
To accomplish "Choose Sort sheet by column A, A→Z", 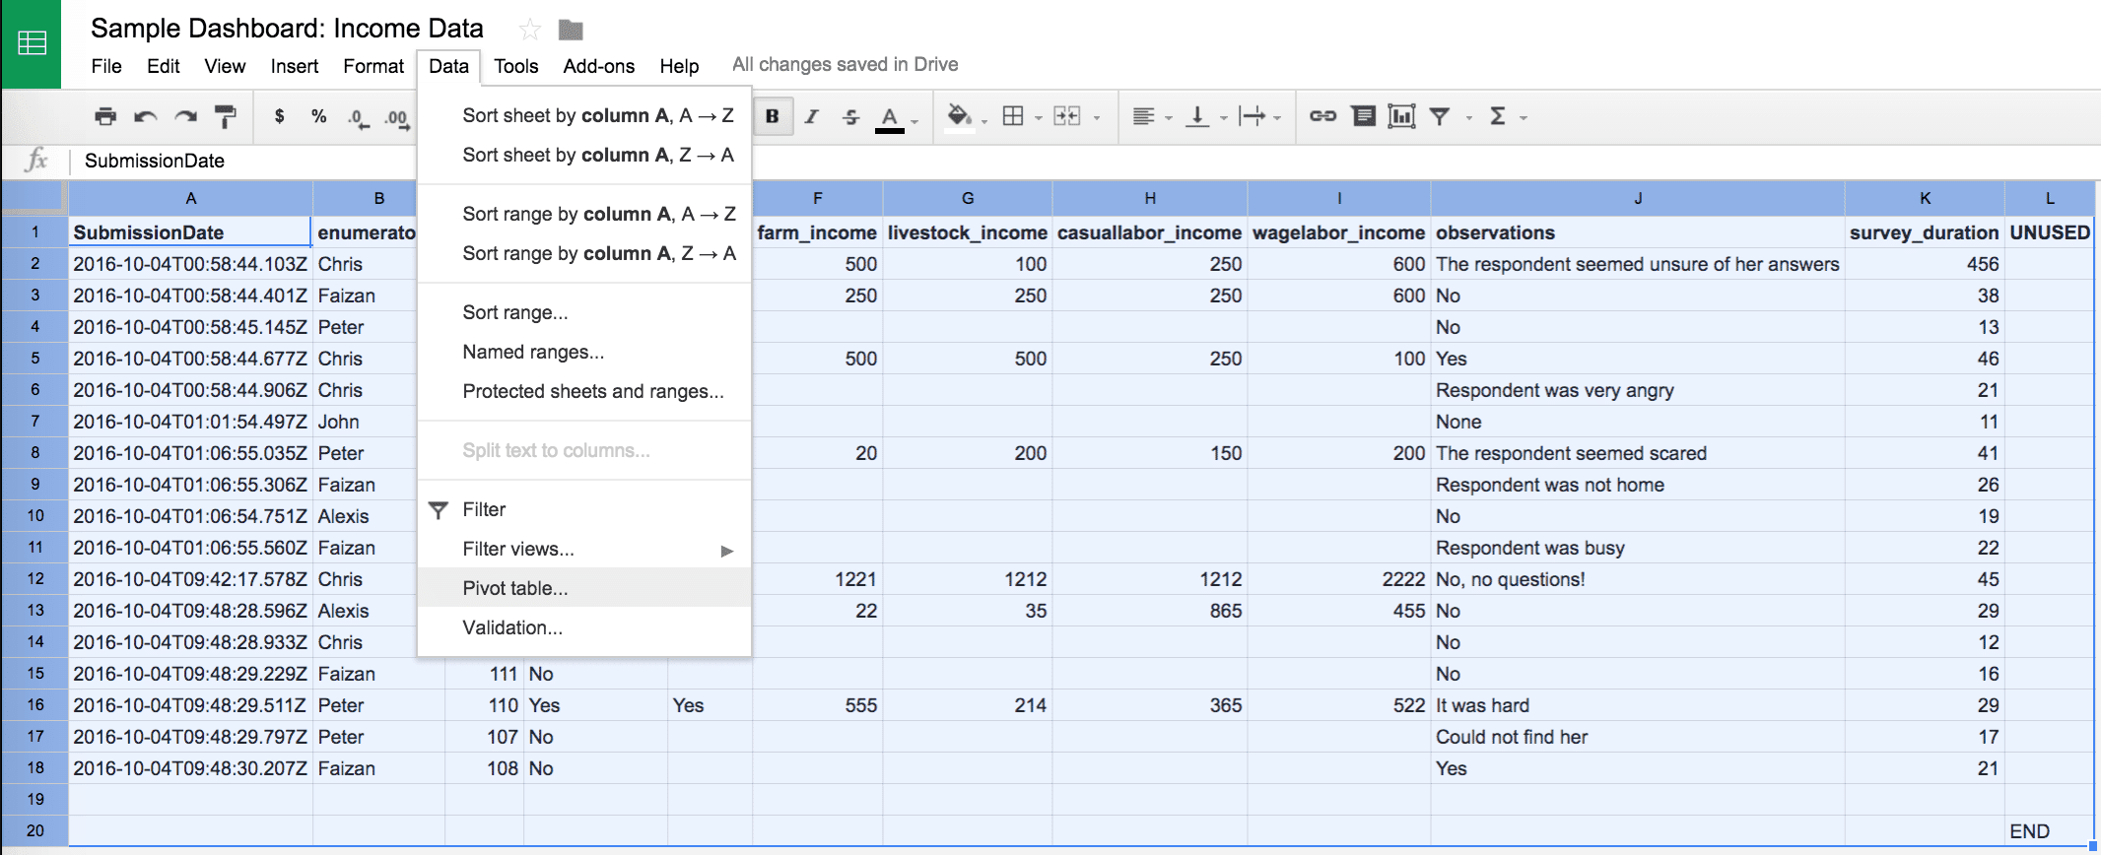I will [584, 115].
